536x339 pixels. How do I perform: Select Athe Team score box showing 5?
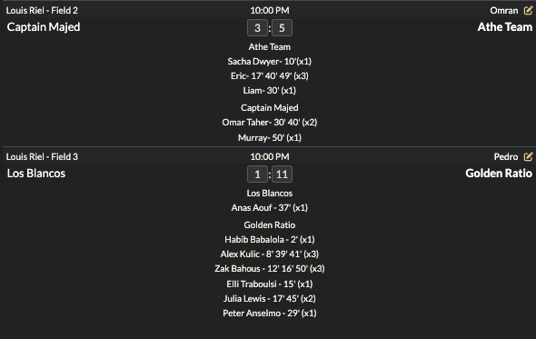282,27
